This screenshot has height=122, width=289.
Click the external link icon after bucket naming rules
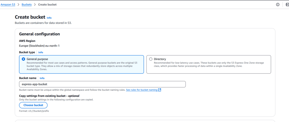click(x=160, y=90)
